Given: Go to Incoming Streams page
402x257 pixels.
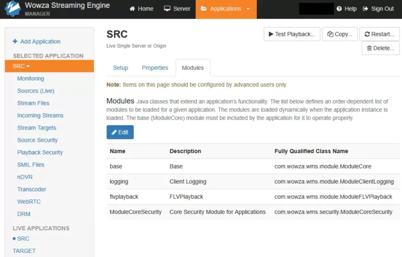Looking at the screenshot, I should pos(40,116).
